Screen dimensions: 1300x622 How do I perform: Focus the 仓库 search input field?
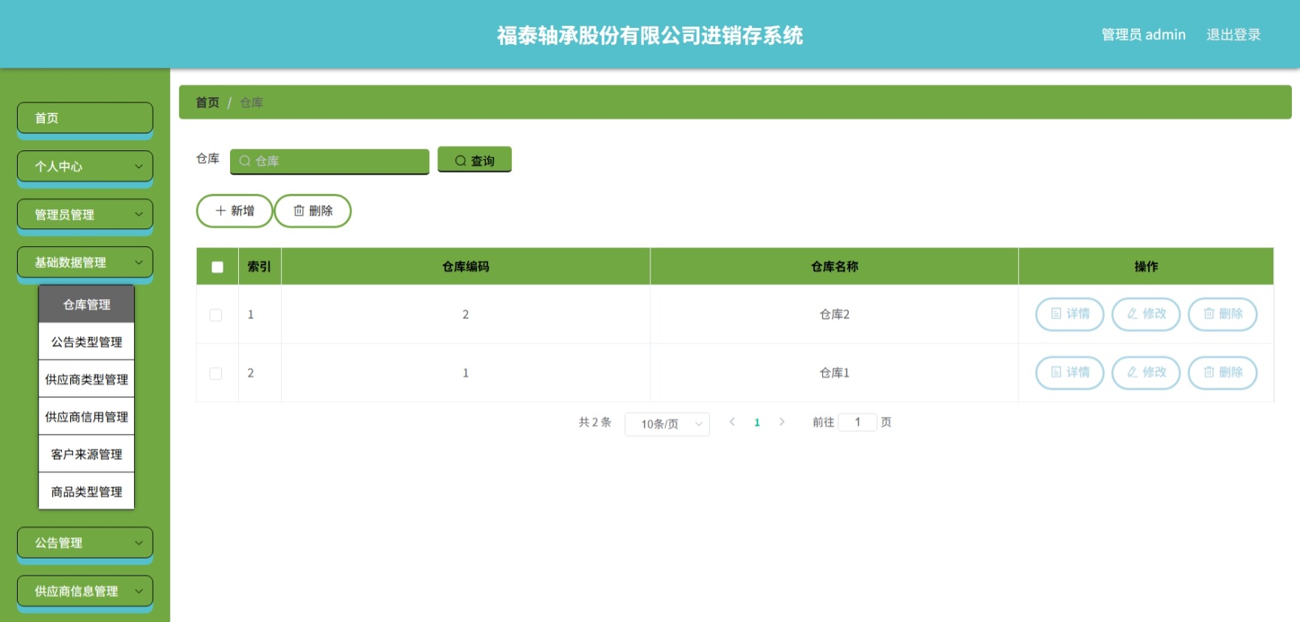click(330, 161)
